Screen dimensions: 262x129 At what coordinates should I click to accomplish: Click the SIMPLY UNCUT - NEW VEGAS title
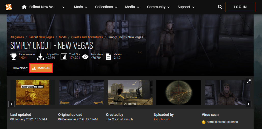click(x=52, y=45)
